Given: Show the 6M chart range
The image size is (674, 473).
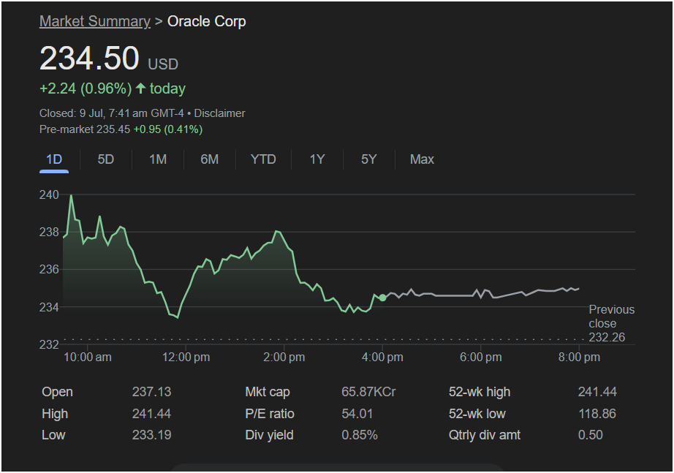Looking at the screenshot, I should coord(209,159).
